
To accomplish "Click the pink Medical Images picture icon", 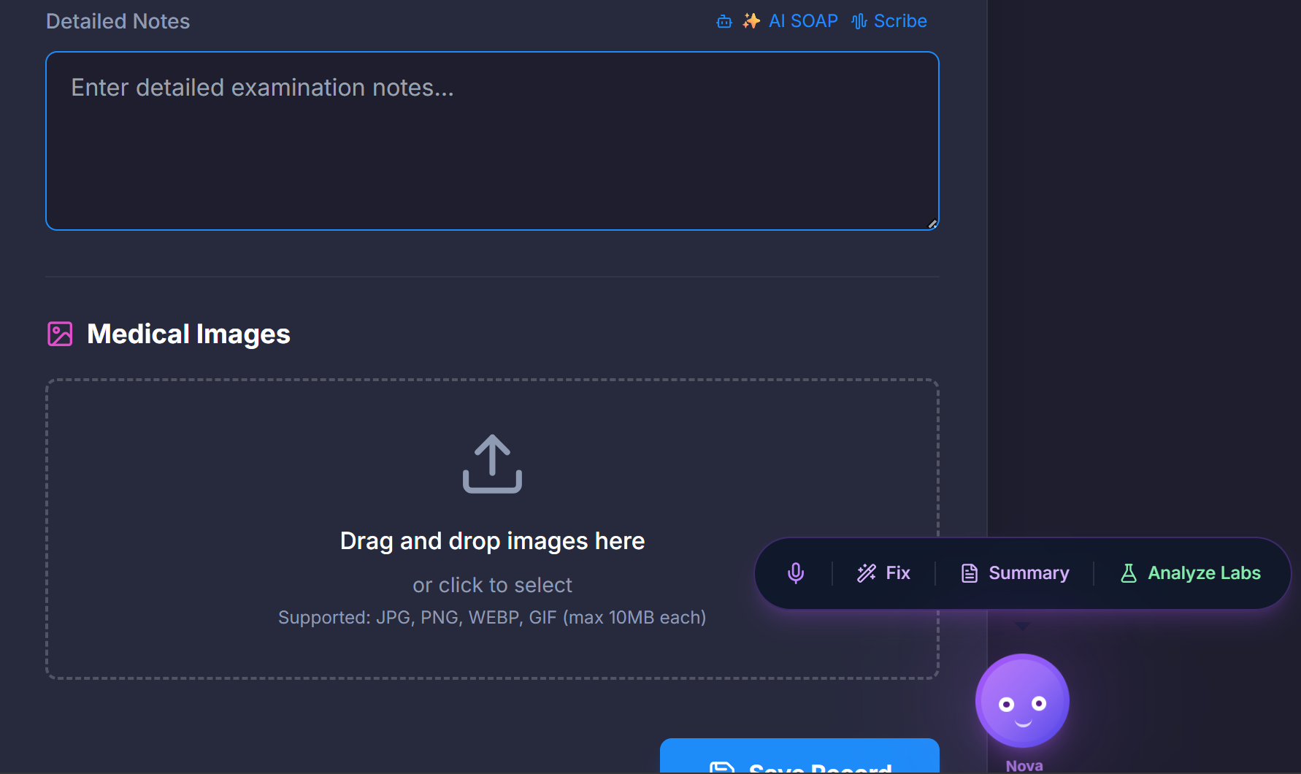I will pyautogui.click(x=60, y=333).
